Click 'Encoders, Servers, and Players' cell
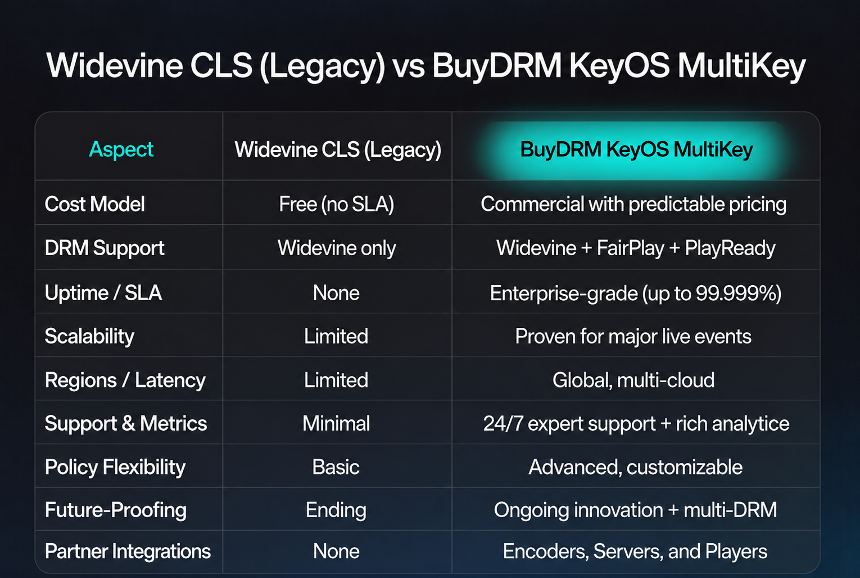860x578 pixels. (635, 552)
